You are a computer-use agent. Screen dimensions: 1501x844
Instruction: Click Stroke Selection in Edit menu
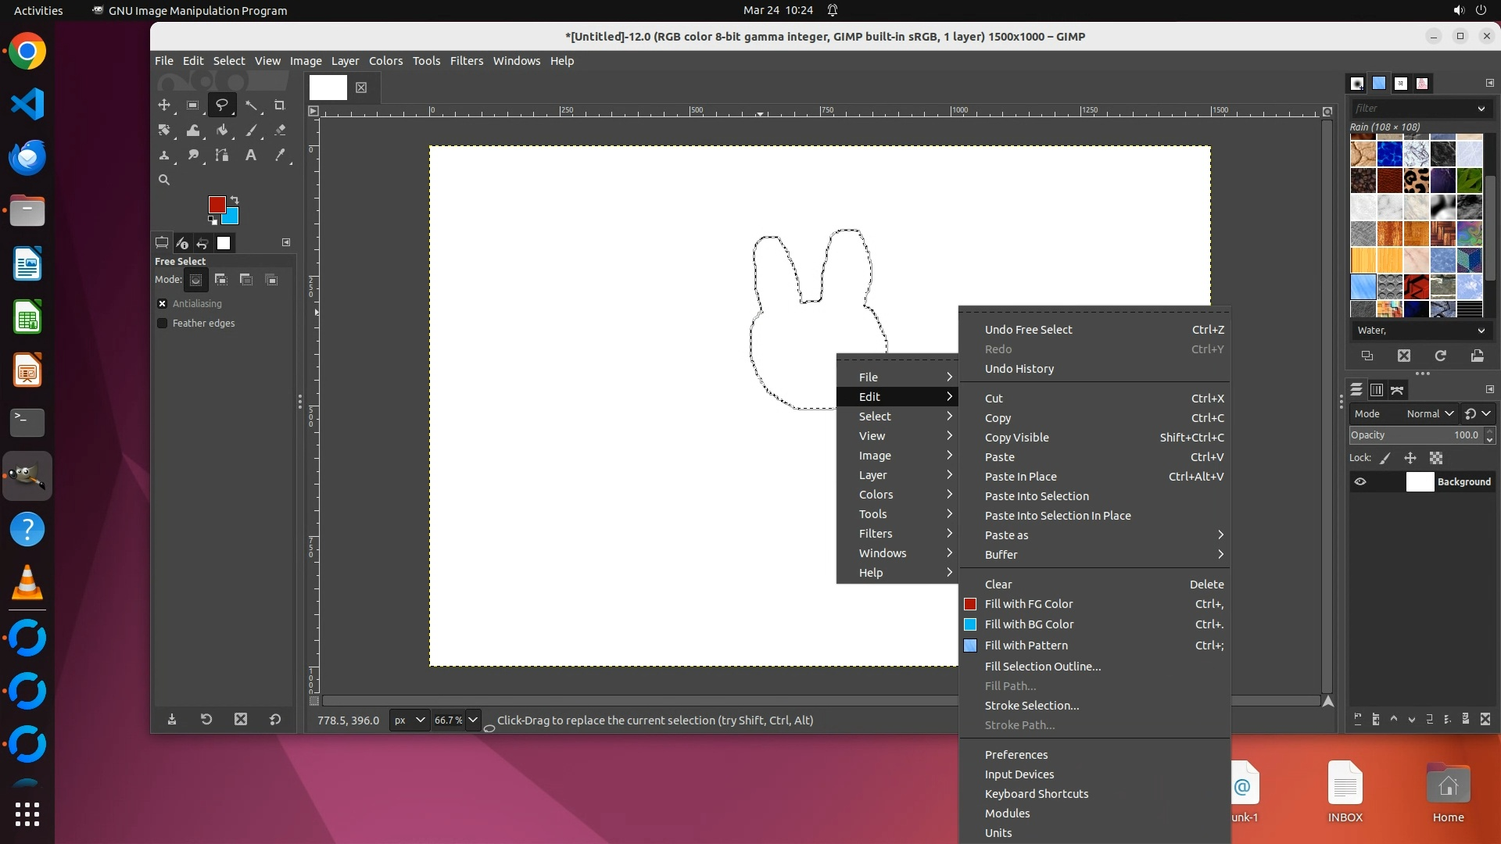pos(1032,706)
